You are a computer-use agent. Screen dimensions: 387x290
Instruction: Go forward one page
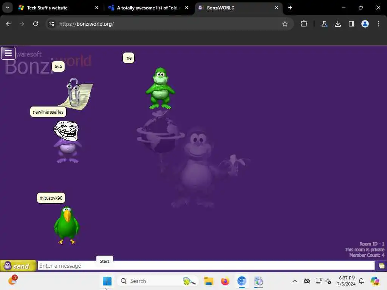[22, 24]
